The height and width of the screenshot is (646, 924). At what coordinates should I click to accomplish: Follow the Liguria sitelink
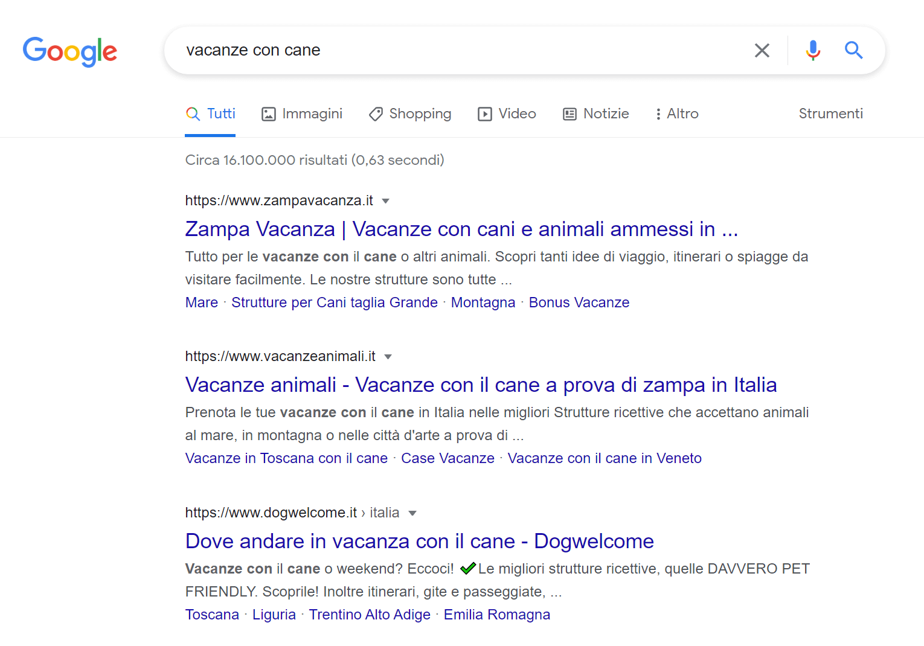(x=274, y=615)
